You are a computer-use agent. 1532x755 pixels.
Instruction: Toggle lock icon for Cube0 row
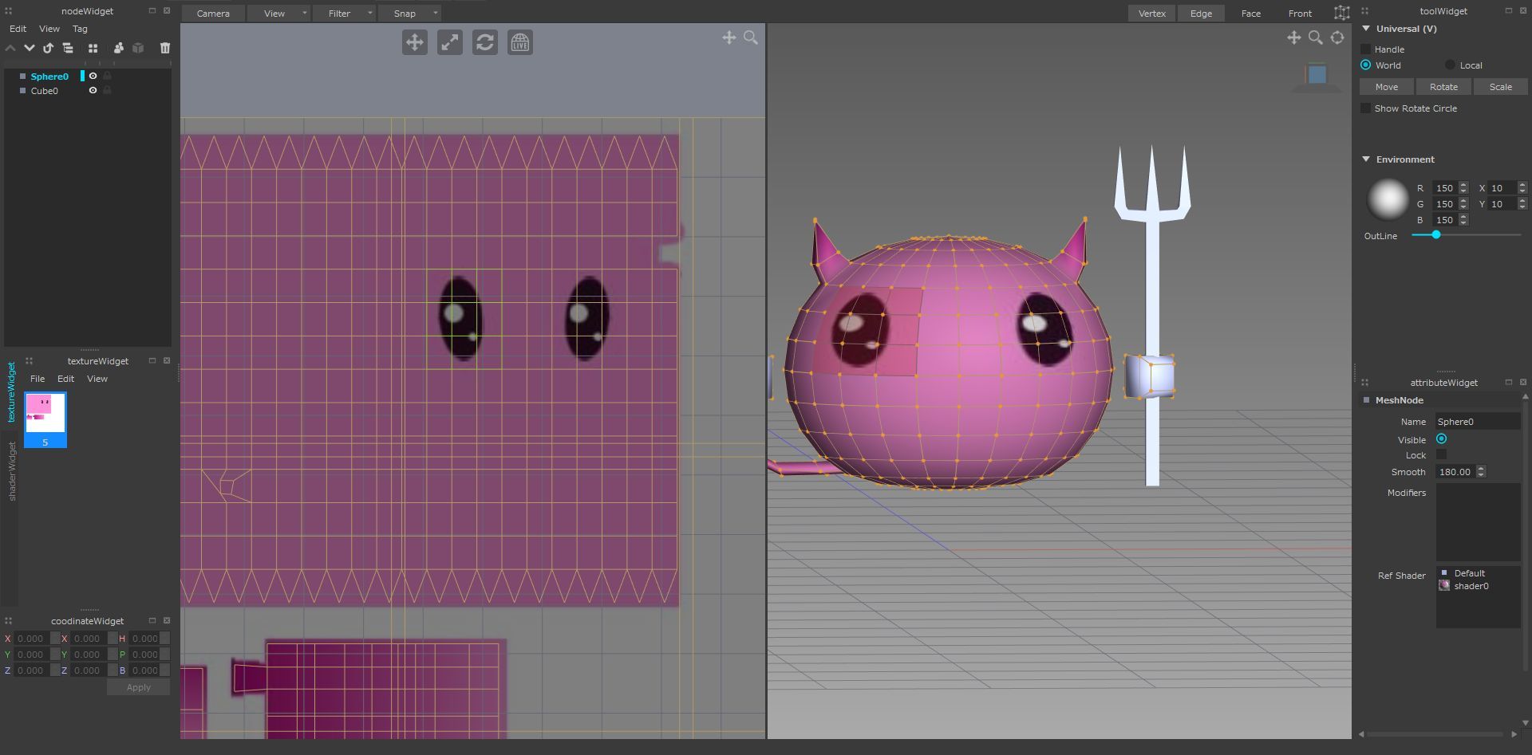point(107,91)
